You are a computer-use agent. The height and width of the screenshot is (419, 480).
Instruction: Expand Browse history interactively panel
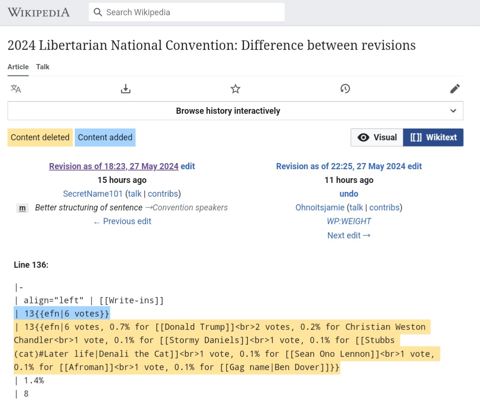click(x=235, y=111)
